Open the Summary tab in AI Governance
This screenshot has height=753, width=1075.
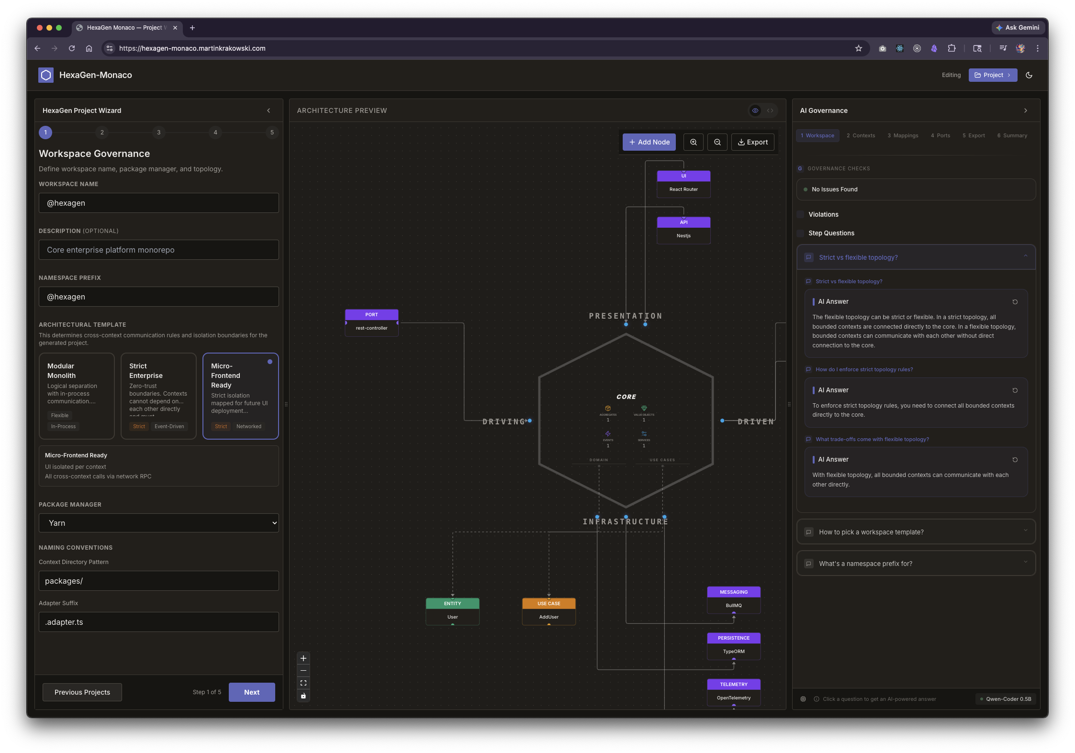pyautogui.click(x=1012, y=135)
